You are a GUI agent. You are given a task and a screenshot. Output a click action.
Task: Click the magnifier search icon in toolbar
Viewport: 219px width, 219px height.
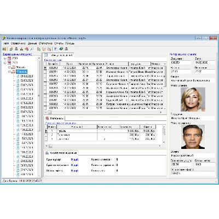point(32,49)
